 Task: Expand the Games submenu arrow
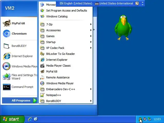click(91, 36)
